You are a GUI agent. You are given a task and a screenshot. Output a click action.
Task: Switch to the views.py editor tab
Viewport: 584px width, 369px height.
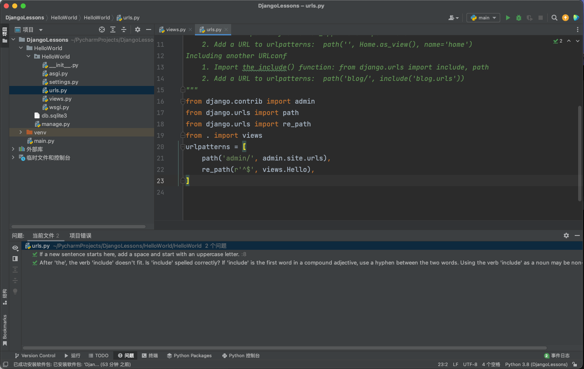tap(175, 29)
